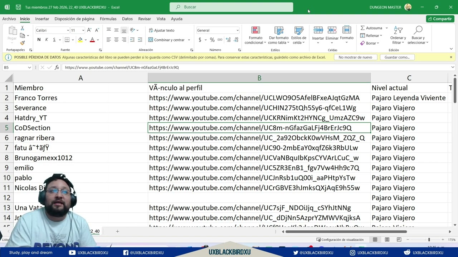Align text to the top
Screen dimensions: 458x257
pyautogui.click(x=109, y=30)
